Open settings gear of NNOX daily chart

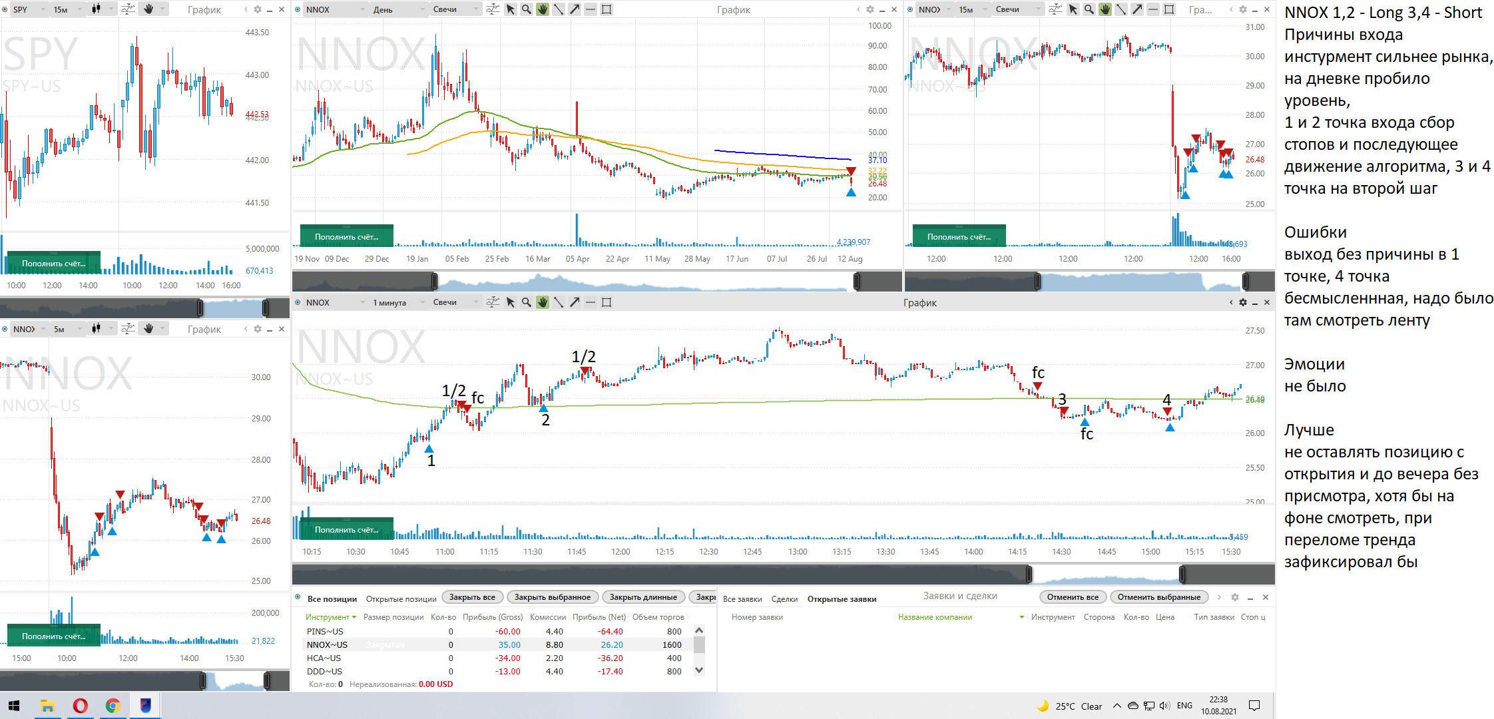(870, 9)
